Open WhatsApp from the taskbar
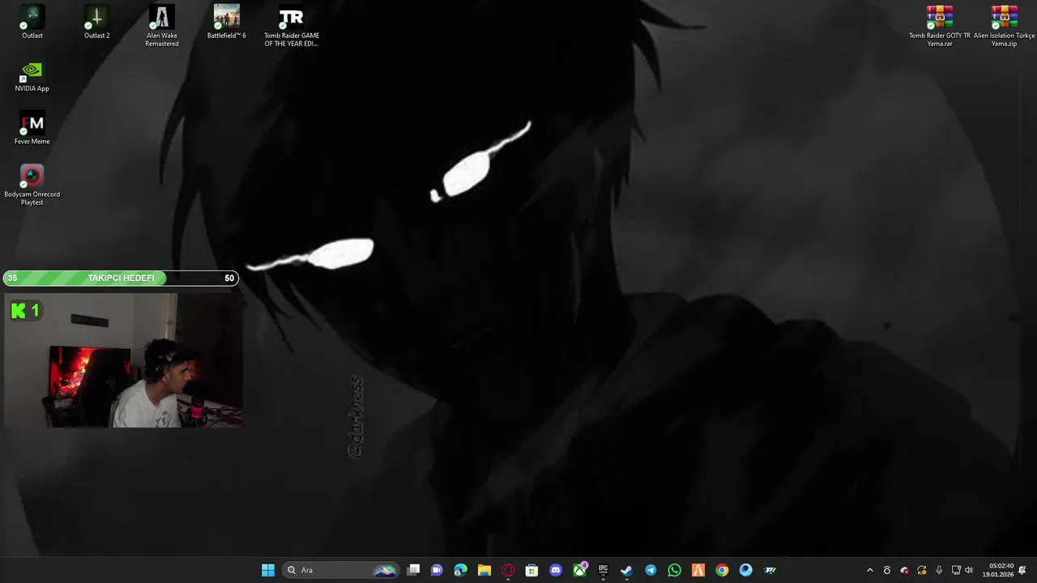The image size is (1037, 583). [x=674, y=570]
